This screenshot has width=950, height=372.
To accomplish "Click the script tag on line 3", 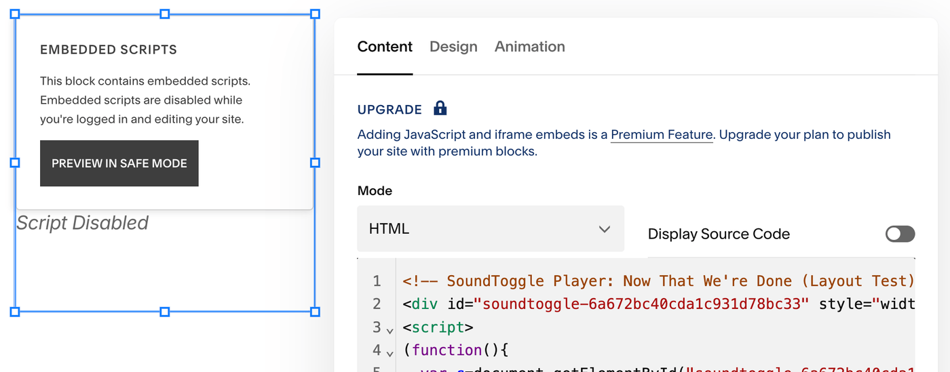I will 438,327.
